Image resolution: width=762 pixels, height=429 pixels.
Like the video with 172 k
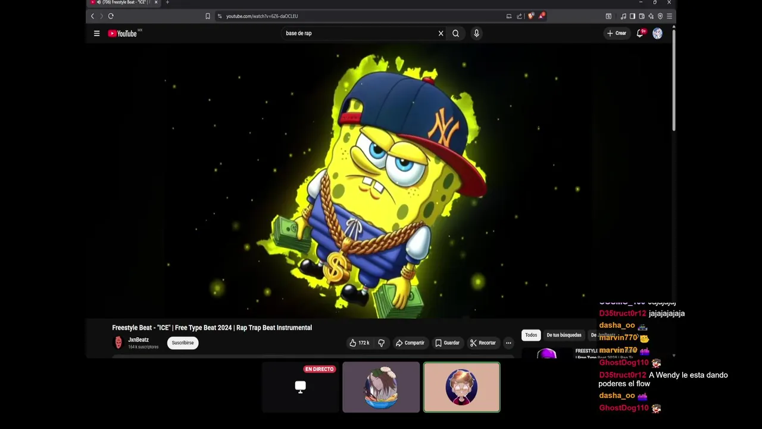pos(360,343)
